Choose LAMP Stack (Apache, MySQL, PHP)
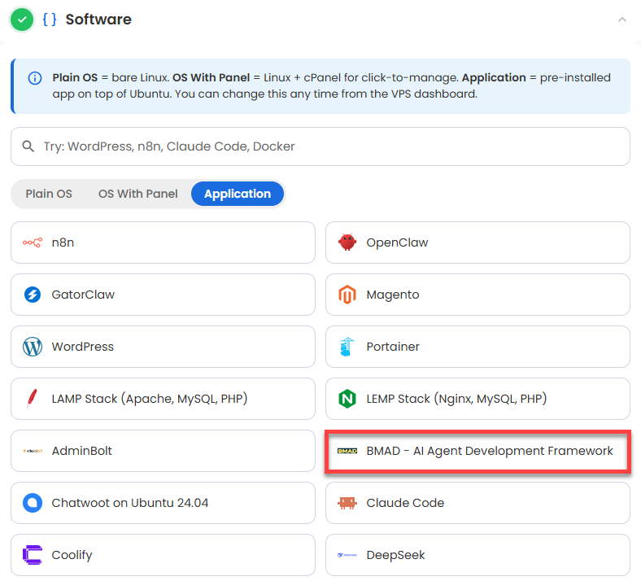This screenshot has width=641, height=581. (x=164, y=399)
